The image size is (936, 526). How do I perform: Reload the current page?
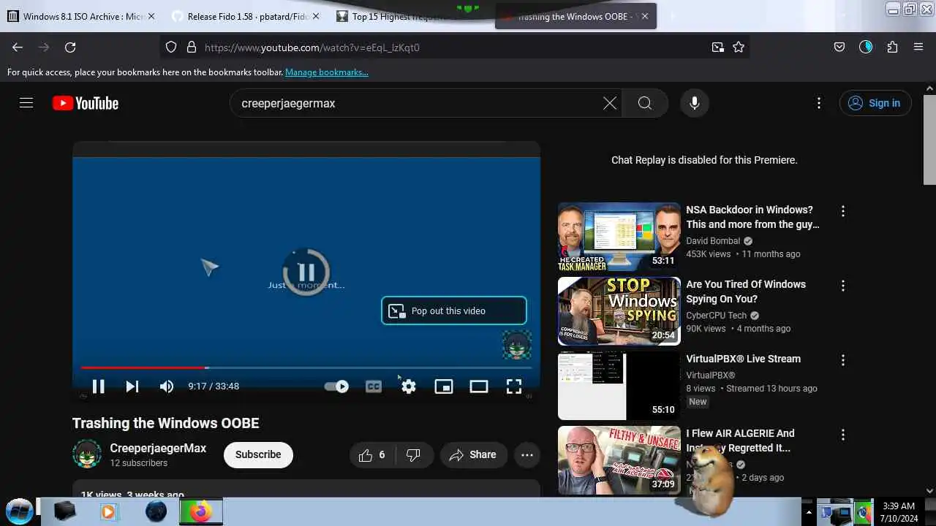tap(70, 47)
